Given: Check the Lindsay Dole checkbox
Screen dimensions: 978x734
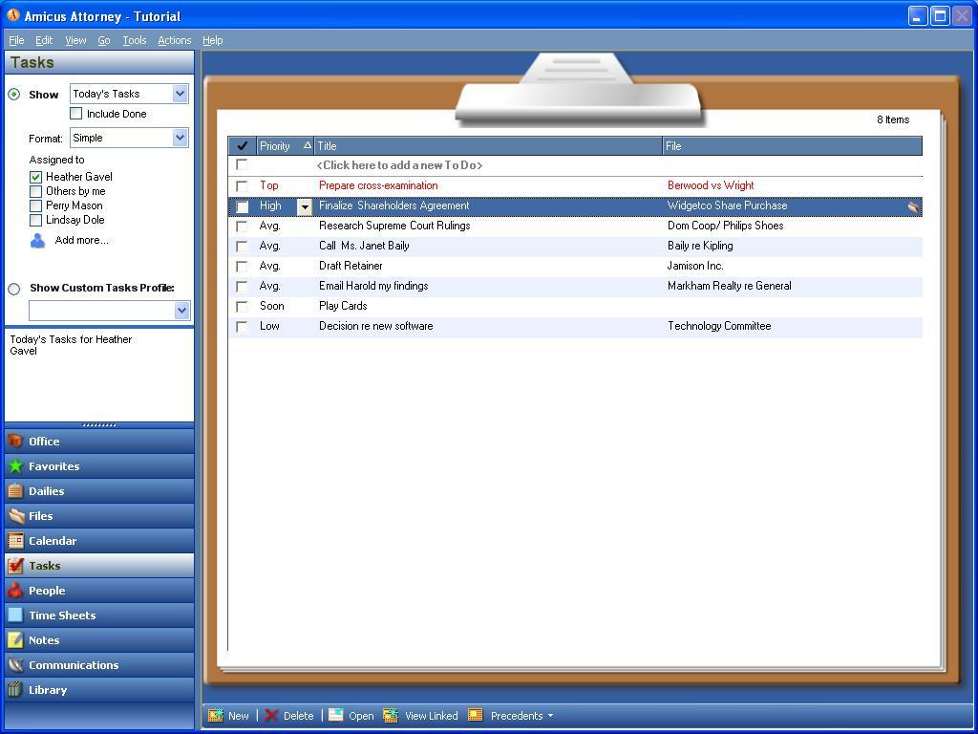Looking at the screenshot, I should pos(35,221).
